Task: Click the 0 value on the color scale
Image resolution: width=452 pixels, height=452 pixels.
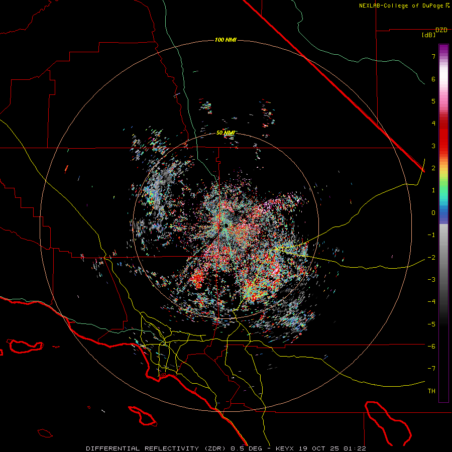Action: [433, 213]
